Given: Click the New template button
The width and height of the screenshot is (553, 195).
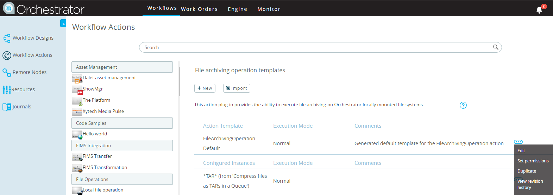Looking at the screenshot, I should click(205, 88).
